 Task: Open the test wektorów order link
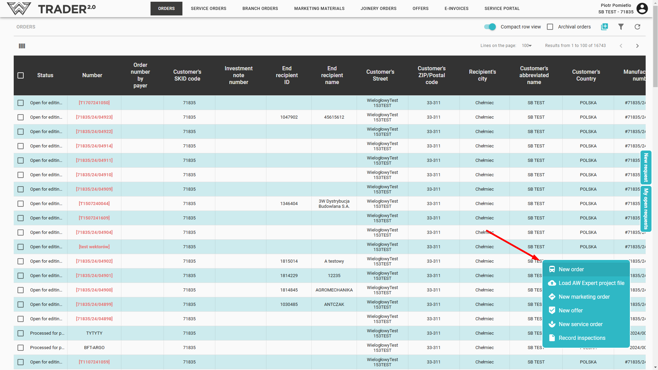tap(94, 247)
